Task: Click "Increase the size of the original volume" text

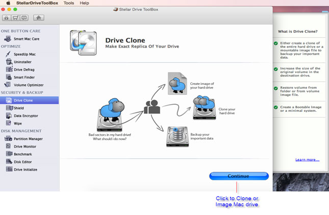Action: [300, 72]
